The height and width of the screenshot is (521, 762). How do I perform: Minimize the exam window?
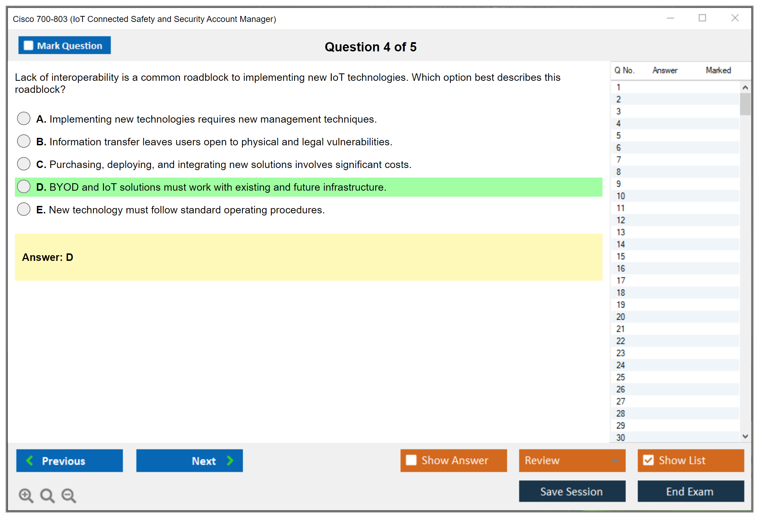coord(670,18)
